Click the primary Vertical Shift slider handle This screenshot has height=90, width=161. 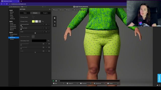21,29
